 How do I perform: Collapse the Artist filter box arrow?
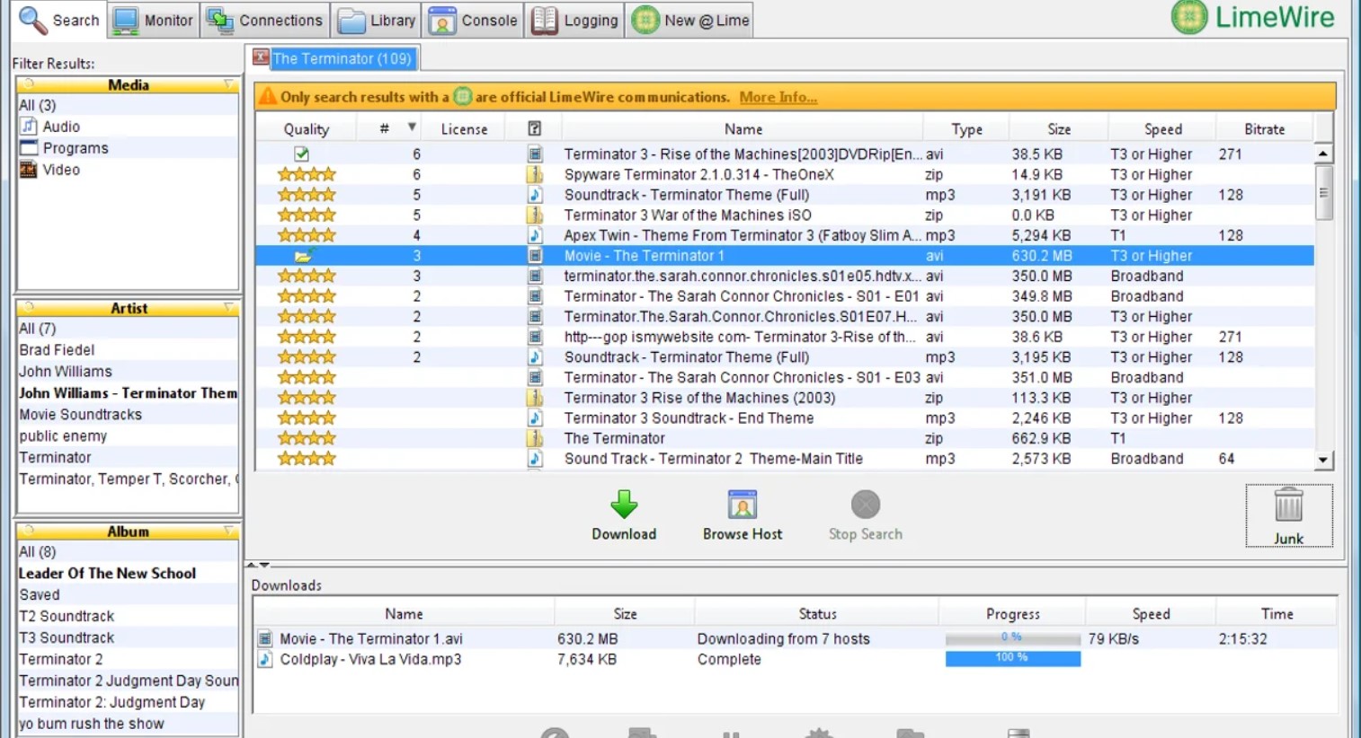pyautogui.click(x=228, y=308)
